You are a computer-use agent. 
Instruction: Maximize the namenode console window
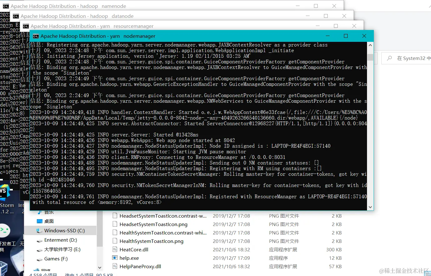316,6
